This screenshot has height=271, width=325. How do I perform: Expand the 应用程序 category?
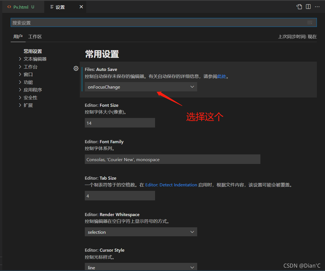pos(30,90)
